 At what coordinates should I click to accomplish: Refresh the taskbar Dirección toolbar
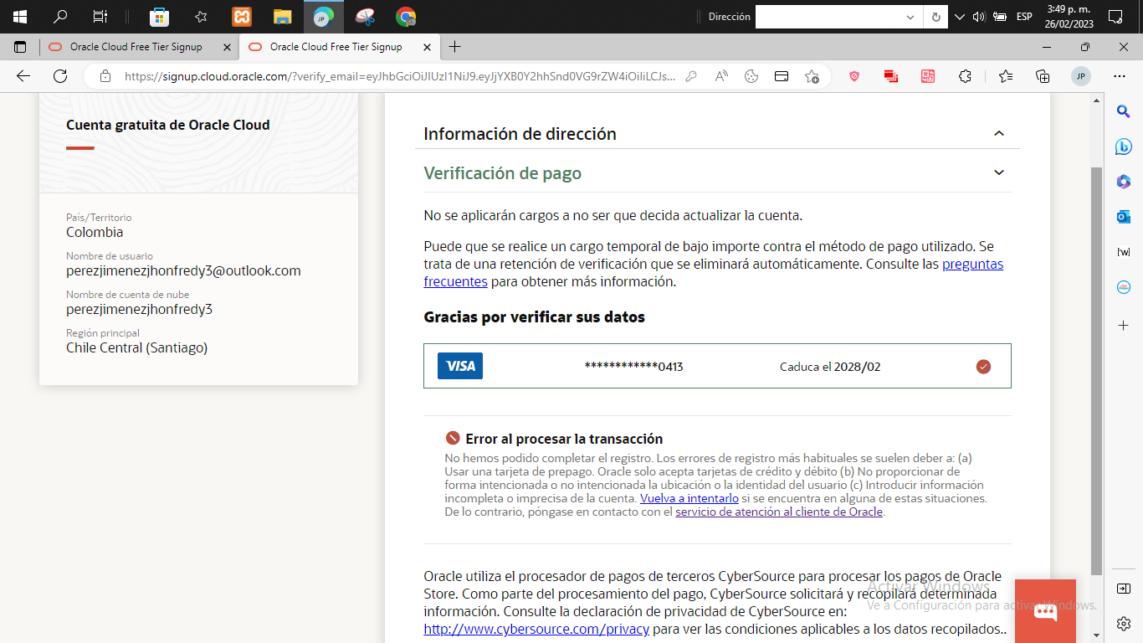point(935,17)
